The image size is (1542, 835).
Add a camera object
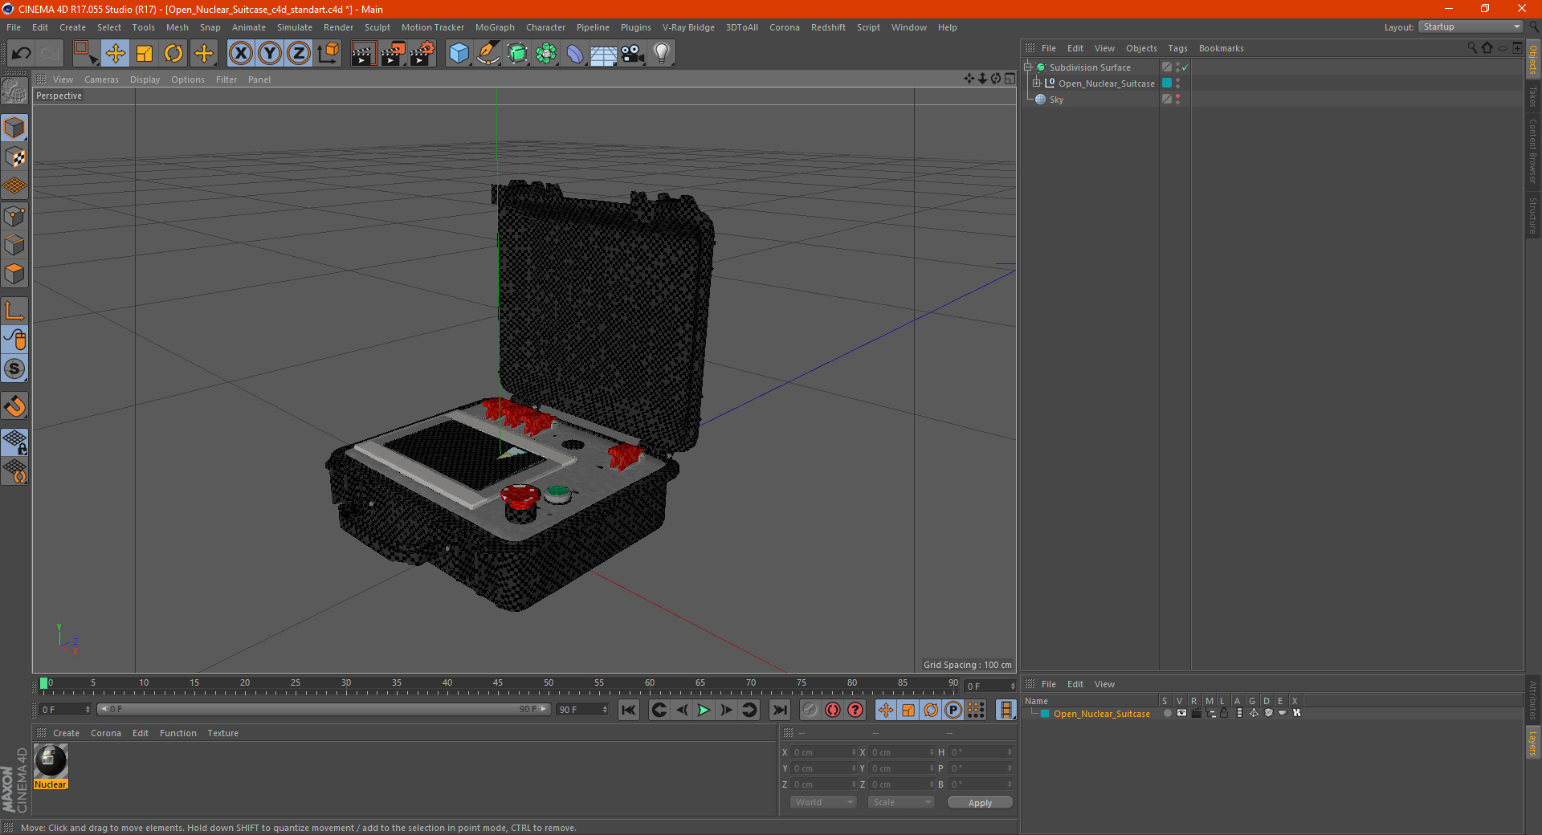click(633, 54)
